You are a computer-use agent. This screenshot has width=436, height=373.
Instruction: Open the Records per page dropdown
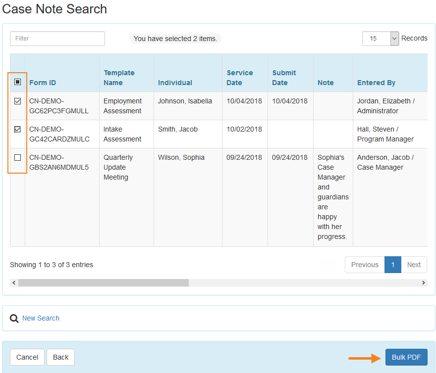click(381, 38)
